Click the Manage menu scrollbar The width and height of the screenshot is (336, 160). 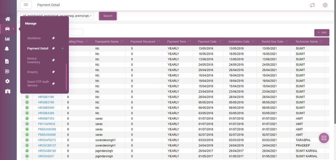tap(66, 77)
